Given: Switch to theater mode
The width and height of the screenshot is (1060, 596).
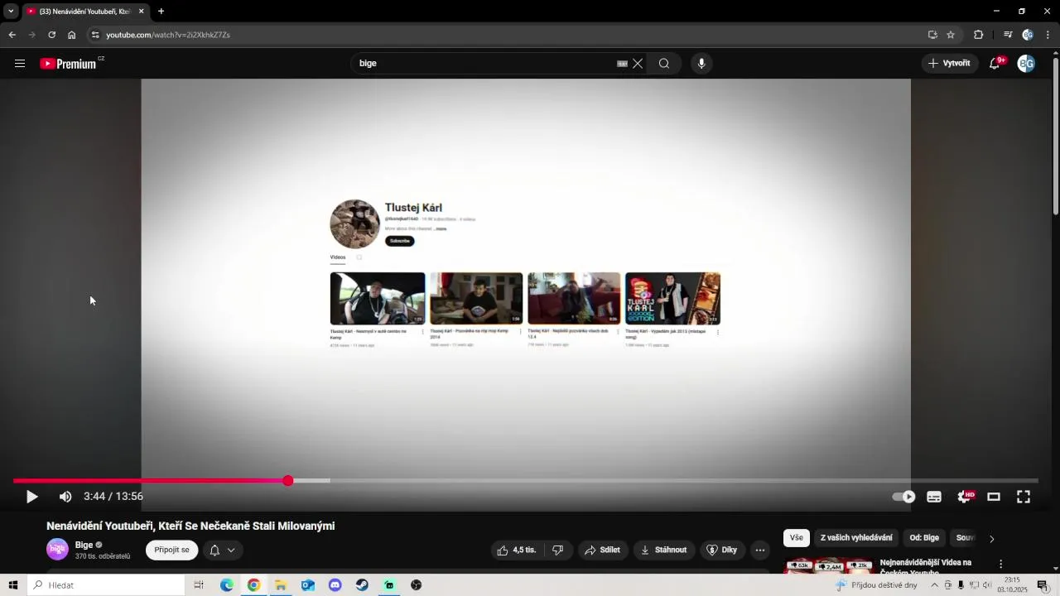Looking at the screenshot, I should pos(994,497).
